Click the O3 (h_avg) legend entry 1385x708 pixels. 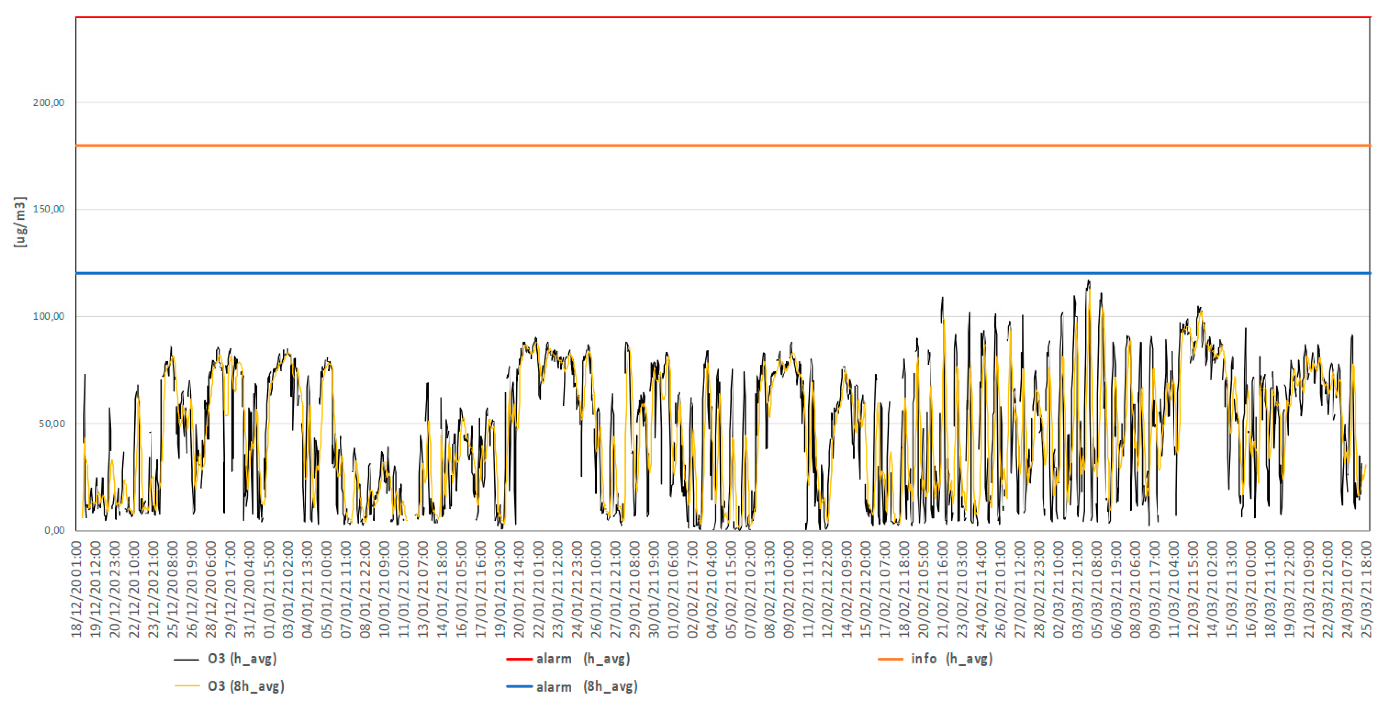click(x=242, y=659)
